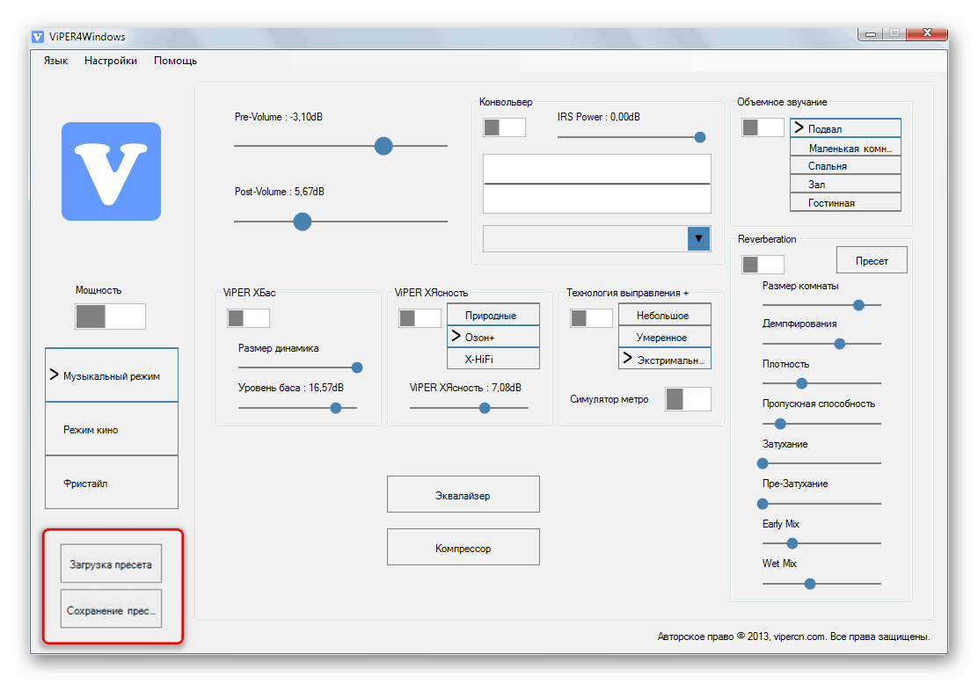This screenshot has width=978, height=684.
Task: Click Плотность slider handle
Action: (802, 383)
